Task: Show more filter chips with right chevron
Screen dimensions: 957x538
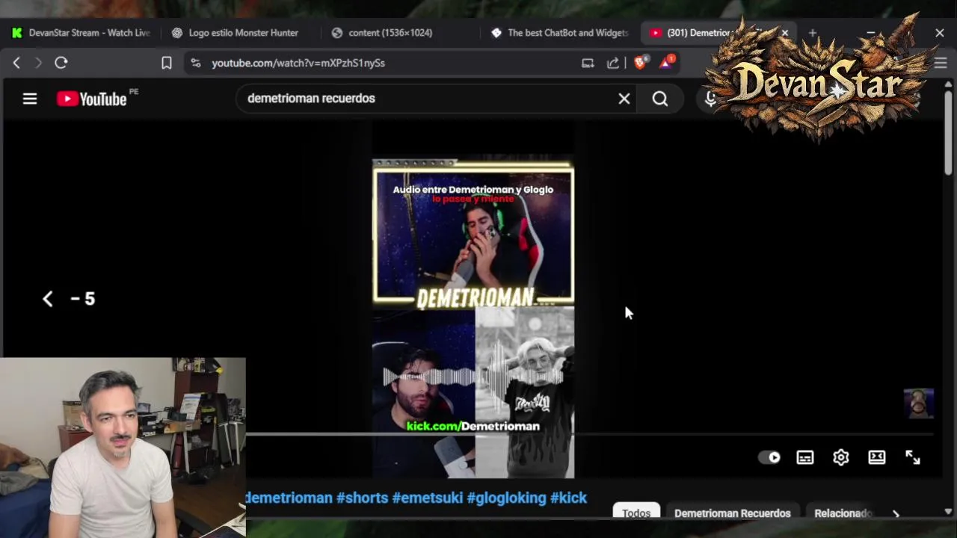Action: (x=896, y=513)
